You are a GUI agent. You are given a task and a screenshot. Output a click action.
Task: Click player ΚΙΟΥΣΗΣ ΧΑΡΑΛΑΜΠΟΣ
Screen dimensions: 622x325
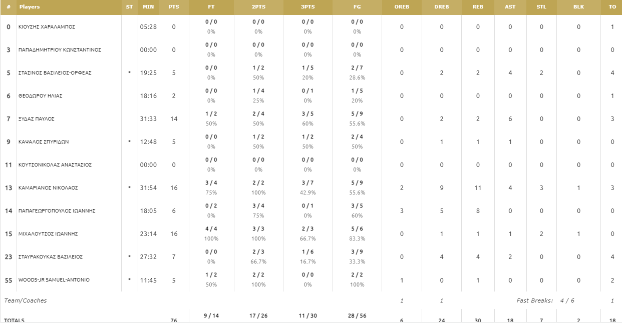pos(47,27)
